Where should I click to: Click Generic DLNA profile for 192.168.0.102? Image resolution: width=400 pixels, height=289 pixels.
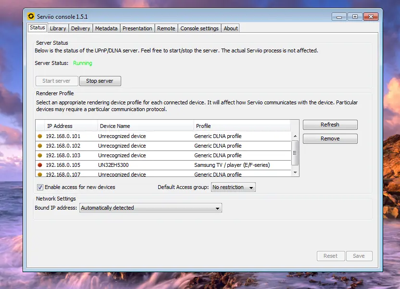point(218,146)
